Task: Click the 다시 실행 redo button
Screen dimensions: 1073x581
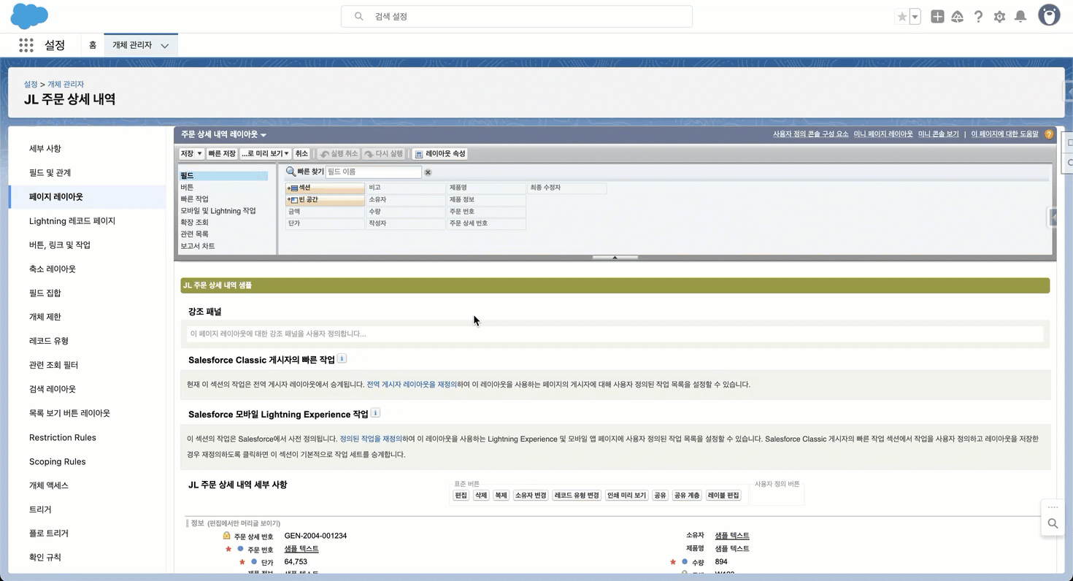Action: 383,154
